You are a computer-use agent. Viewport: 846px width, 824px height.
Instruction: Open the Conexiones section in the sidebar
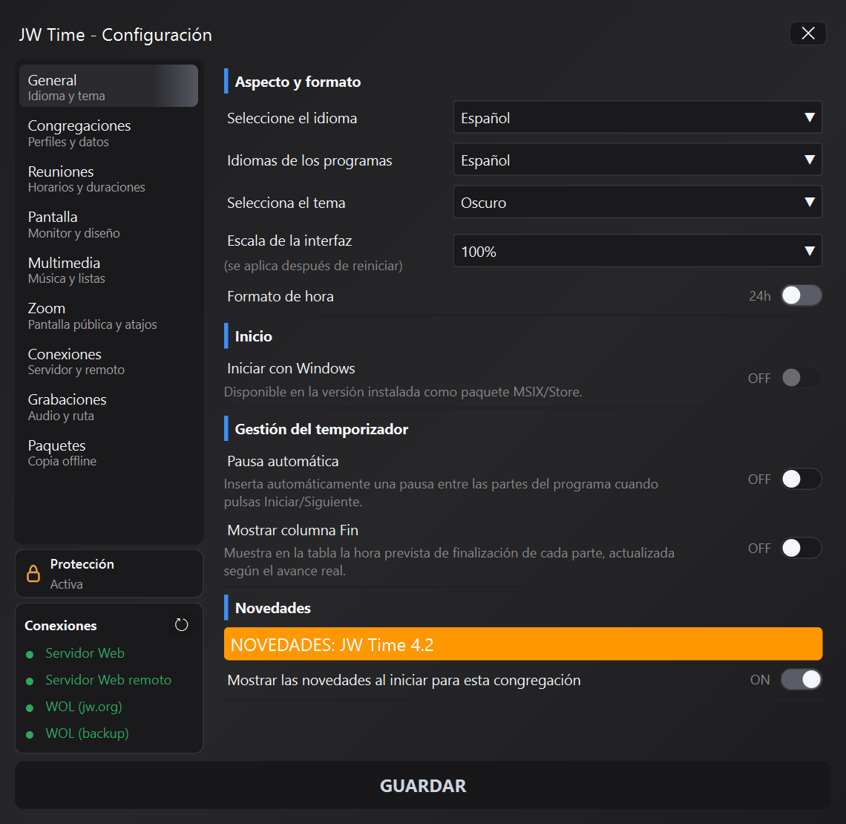click(108, 362)
